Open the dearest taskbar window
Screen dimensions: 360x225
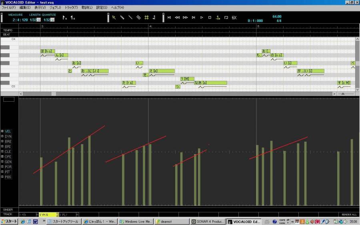click(172, 221)
